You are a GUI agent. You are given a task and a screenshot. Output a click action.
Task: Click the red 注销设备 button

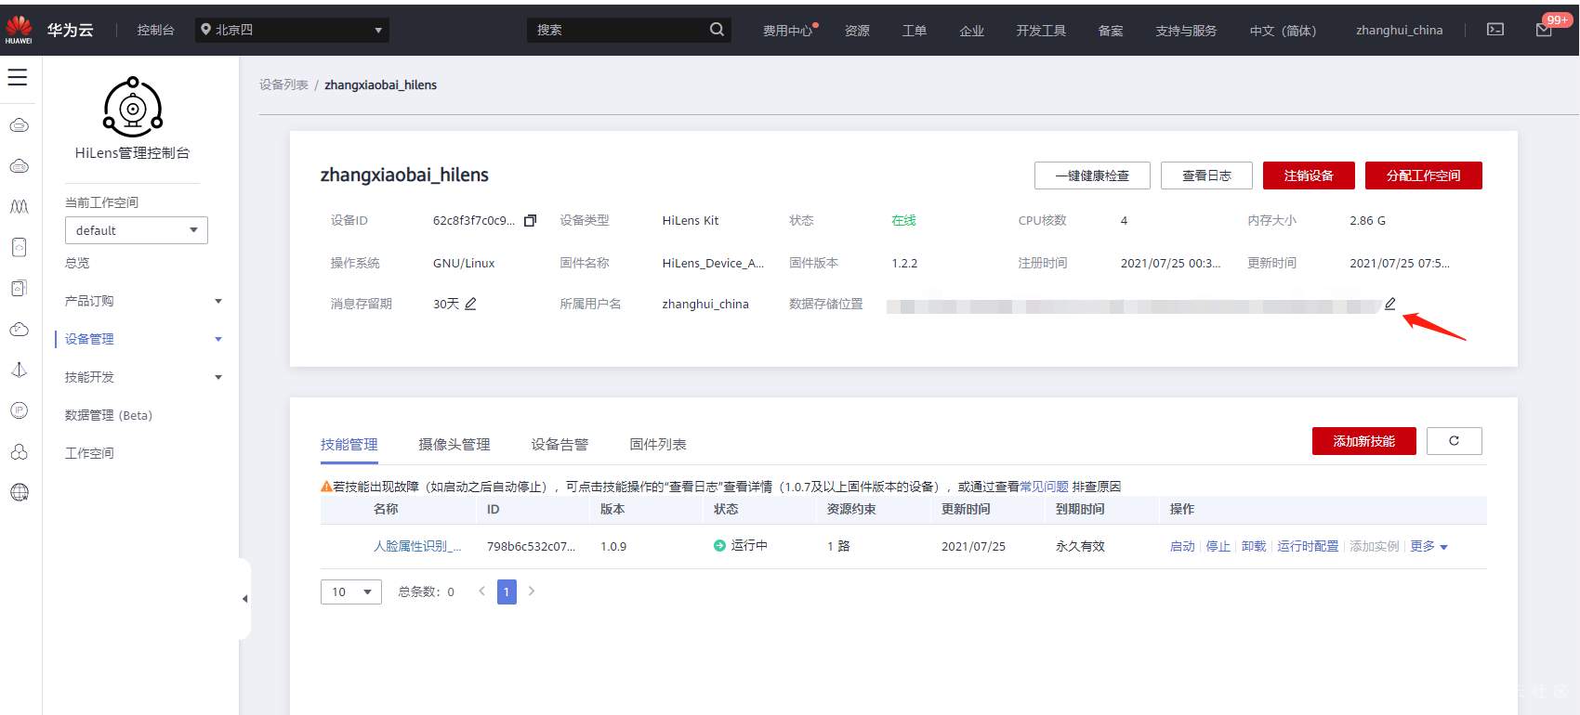tap(1309, 175)
